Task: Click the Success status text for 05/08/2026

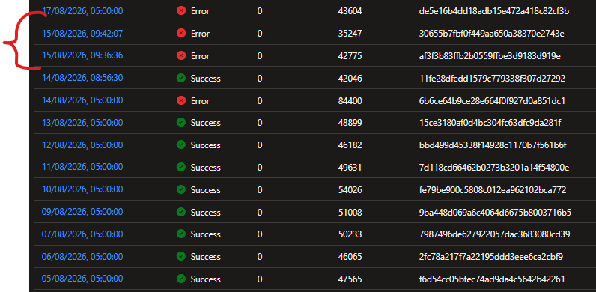Action: [x=206, y=279]
